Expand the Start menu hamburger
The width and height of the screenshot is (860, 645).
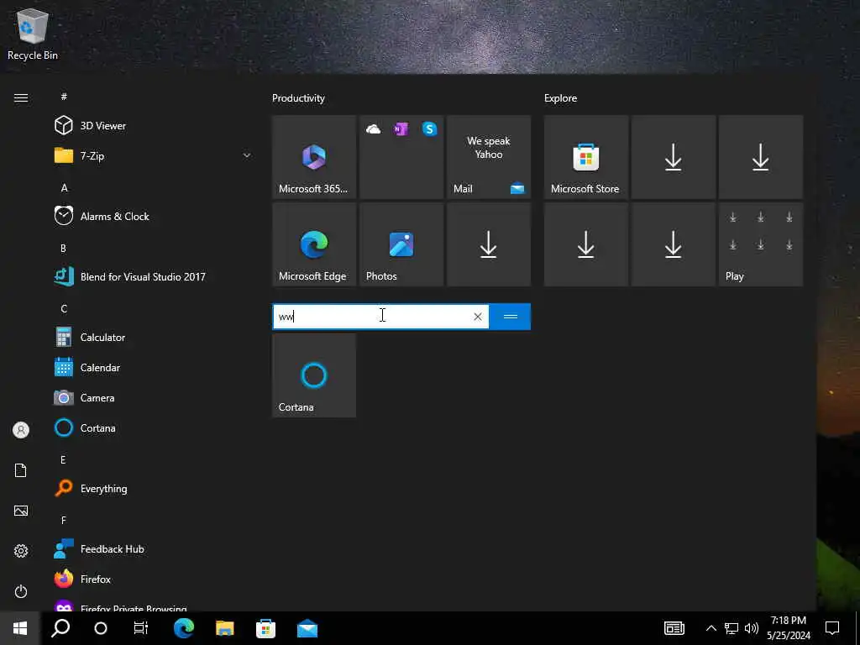[x=21, y=97]
